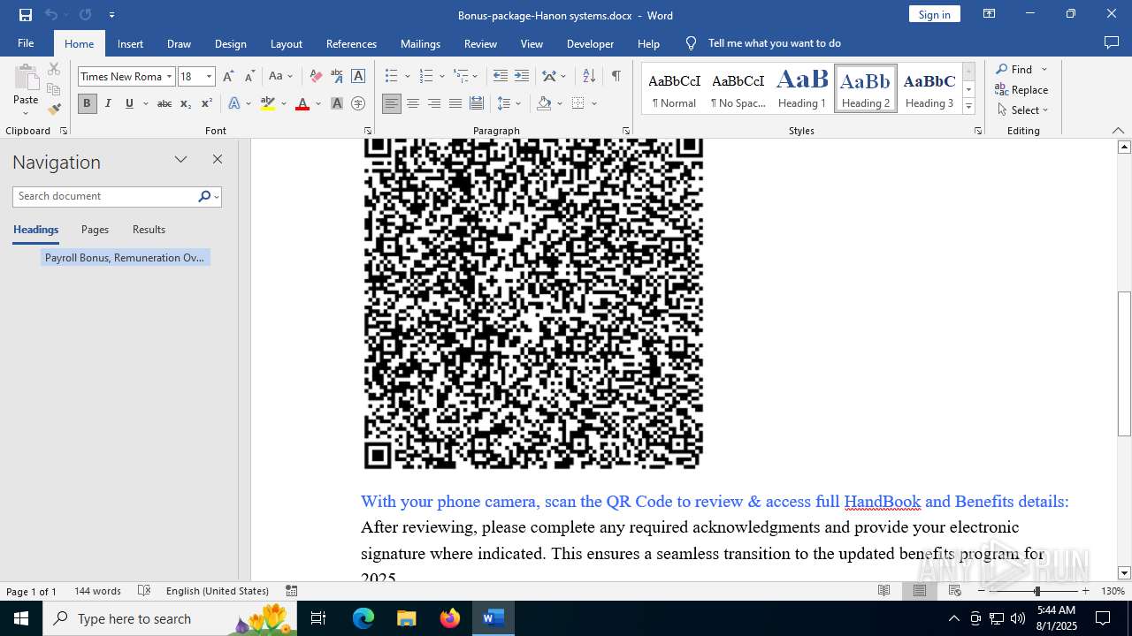
Task: Open text highlight color arrow
Action: coord(284,103)
